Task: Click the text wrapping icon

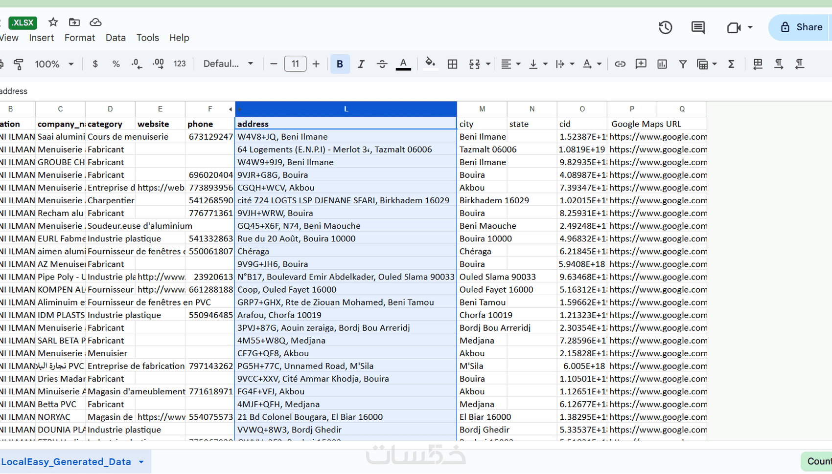Action: pos(560,64)
